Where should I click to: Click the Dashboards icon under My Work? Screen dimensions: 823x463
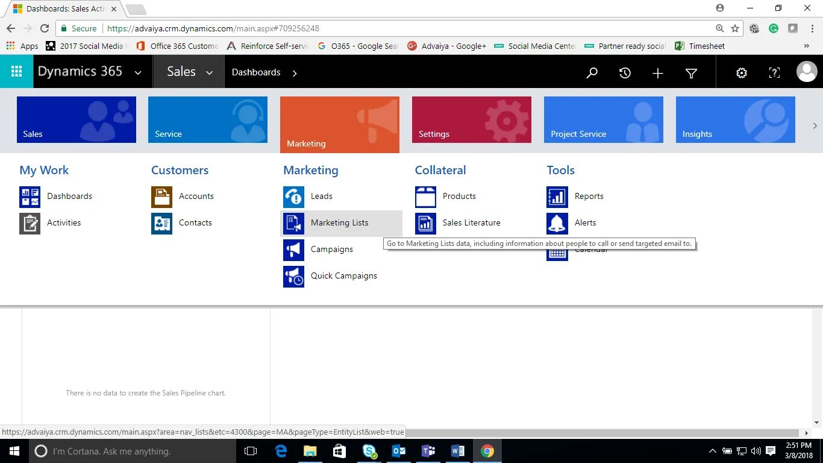[x=30, y=197]
